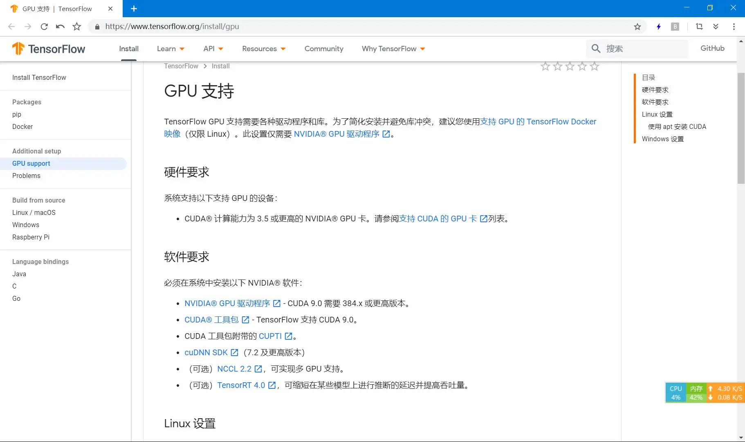Select Java language binding

(x=19, y=274)
